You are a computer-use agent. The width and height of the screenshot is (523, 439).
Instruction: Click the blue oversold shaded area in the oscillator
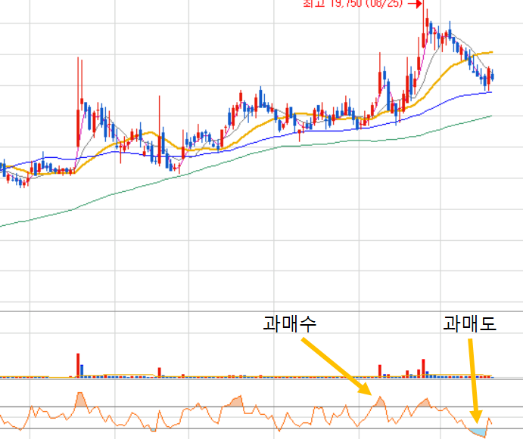click(478, 433)
